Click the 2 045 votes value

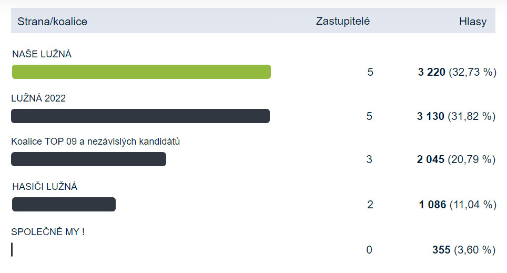point(430,159)
